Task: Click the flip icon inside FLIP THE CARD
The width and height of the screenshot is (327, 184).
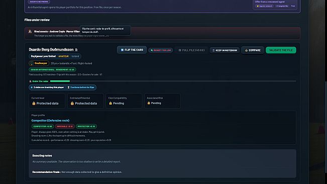Action: click(x=122, y=50)
